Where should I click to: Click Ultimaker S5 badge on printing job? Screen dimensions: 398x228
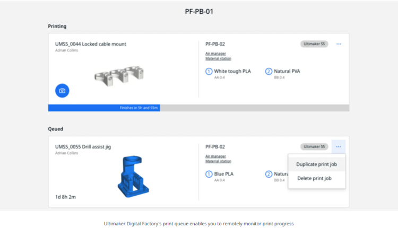(314, 44)
